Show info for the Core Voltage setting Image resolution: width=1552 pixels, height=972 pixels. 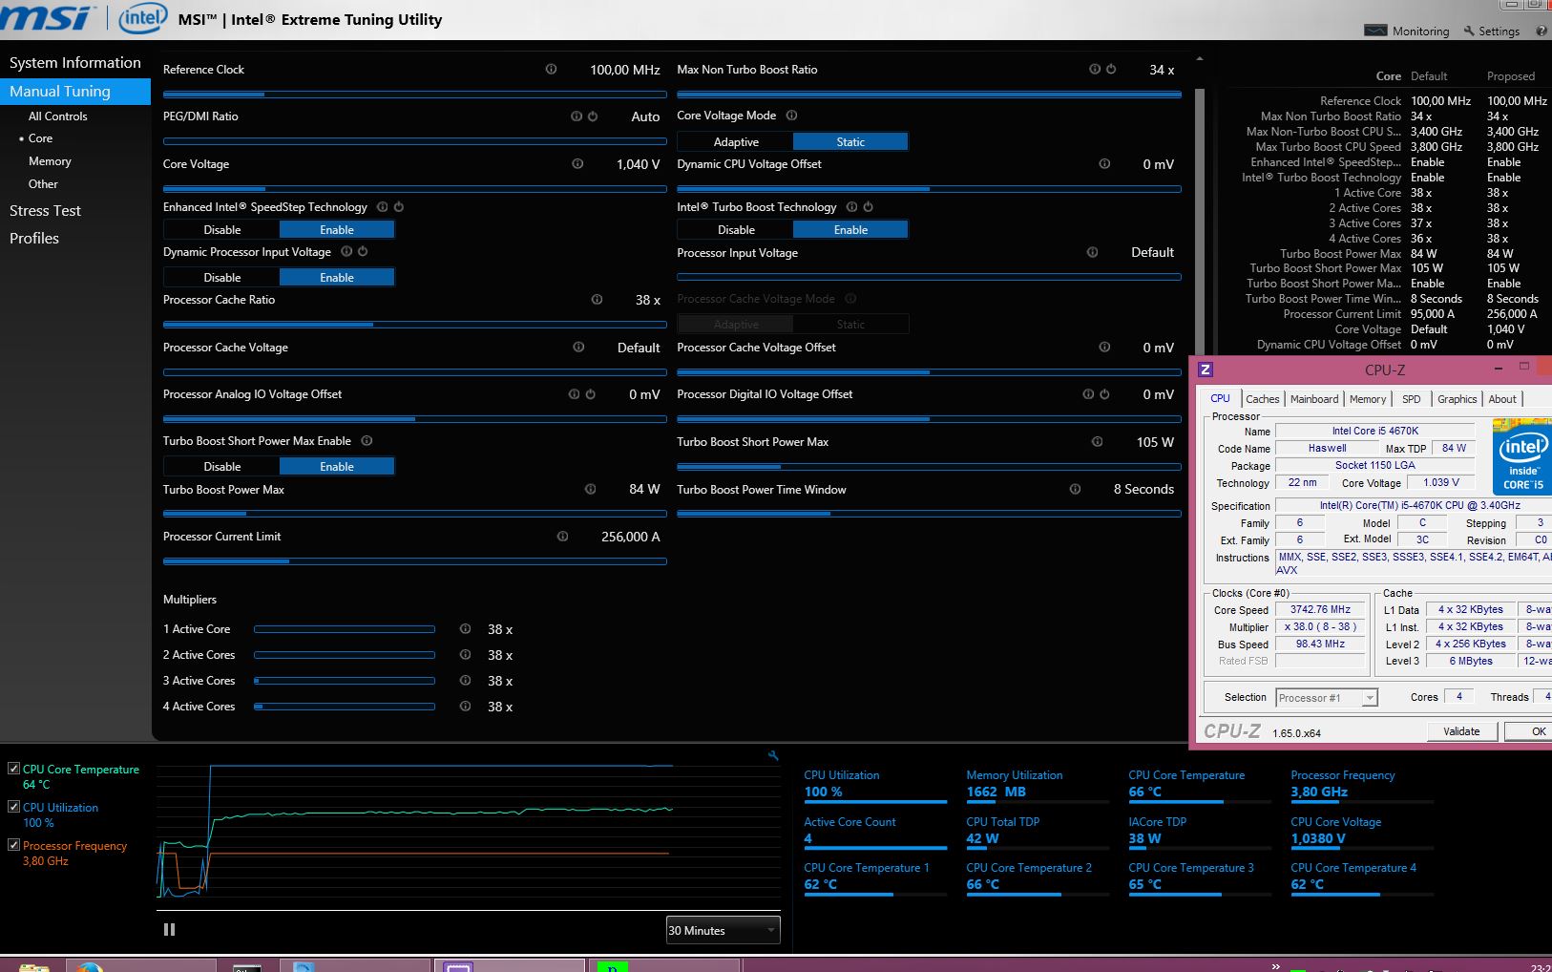[x=577, y=163]
